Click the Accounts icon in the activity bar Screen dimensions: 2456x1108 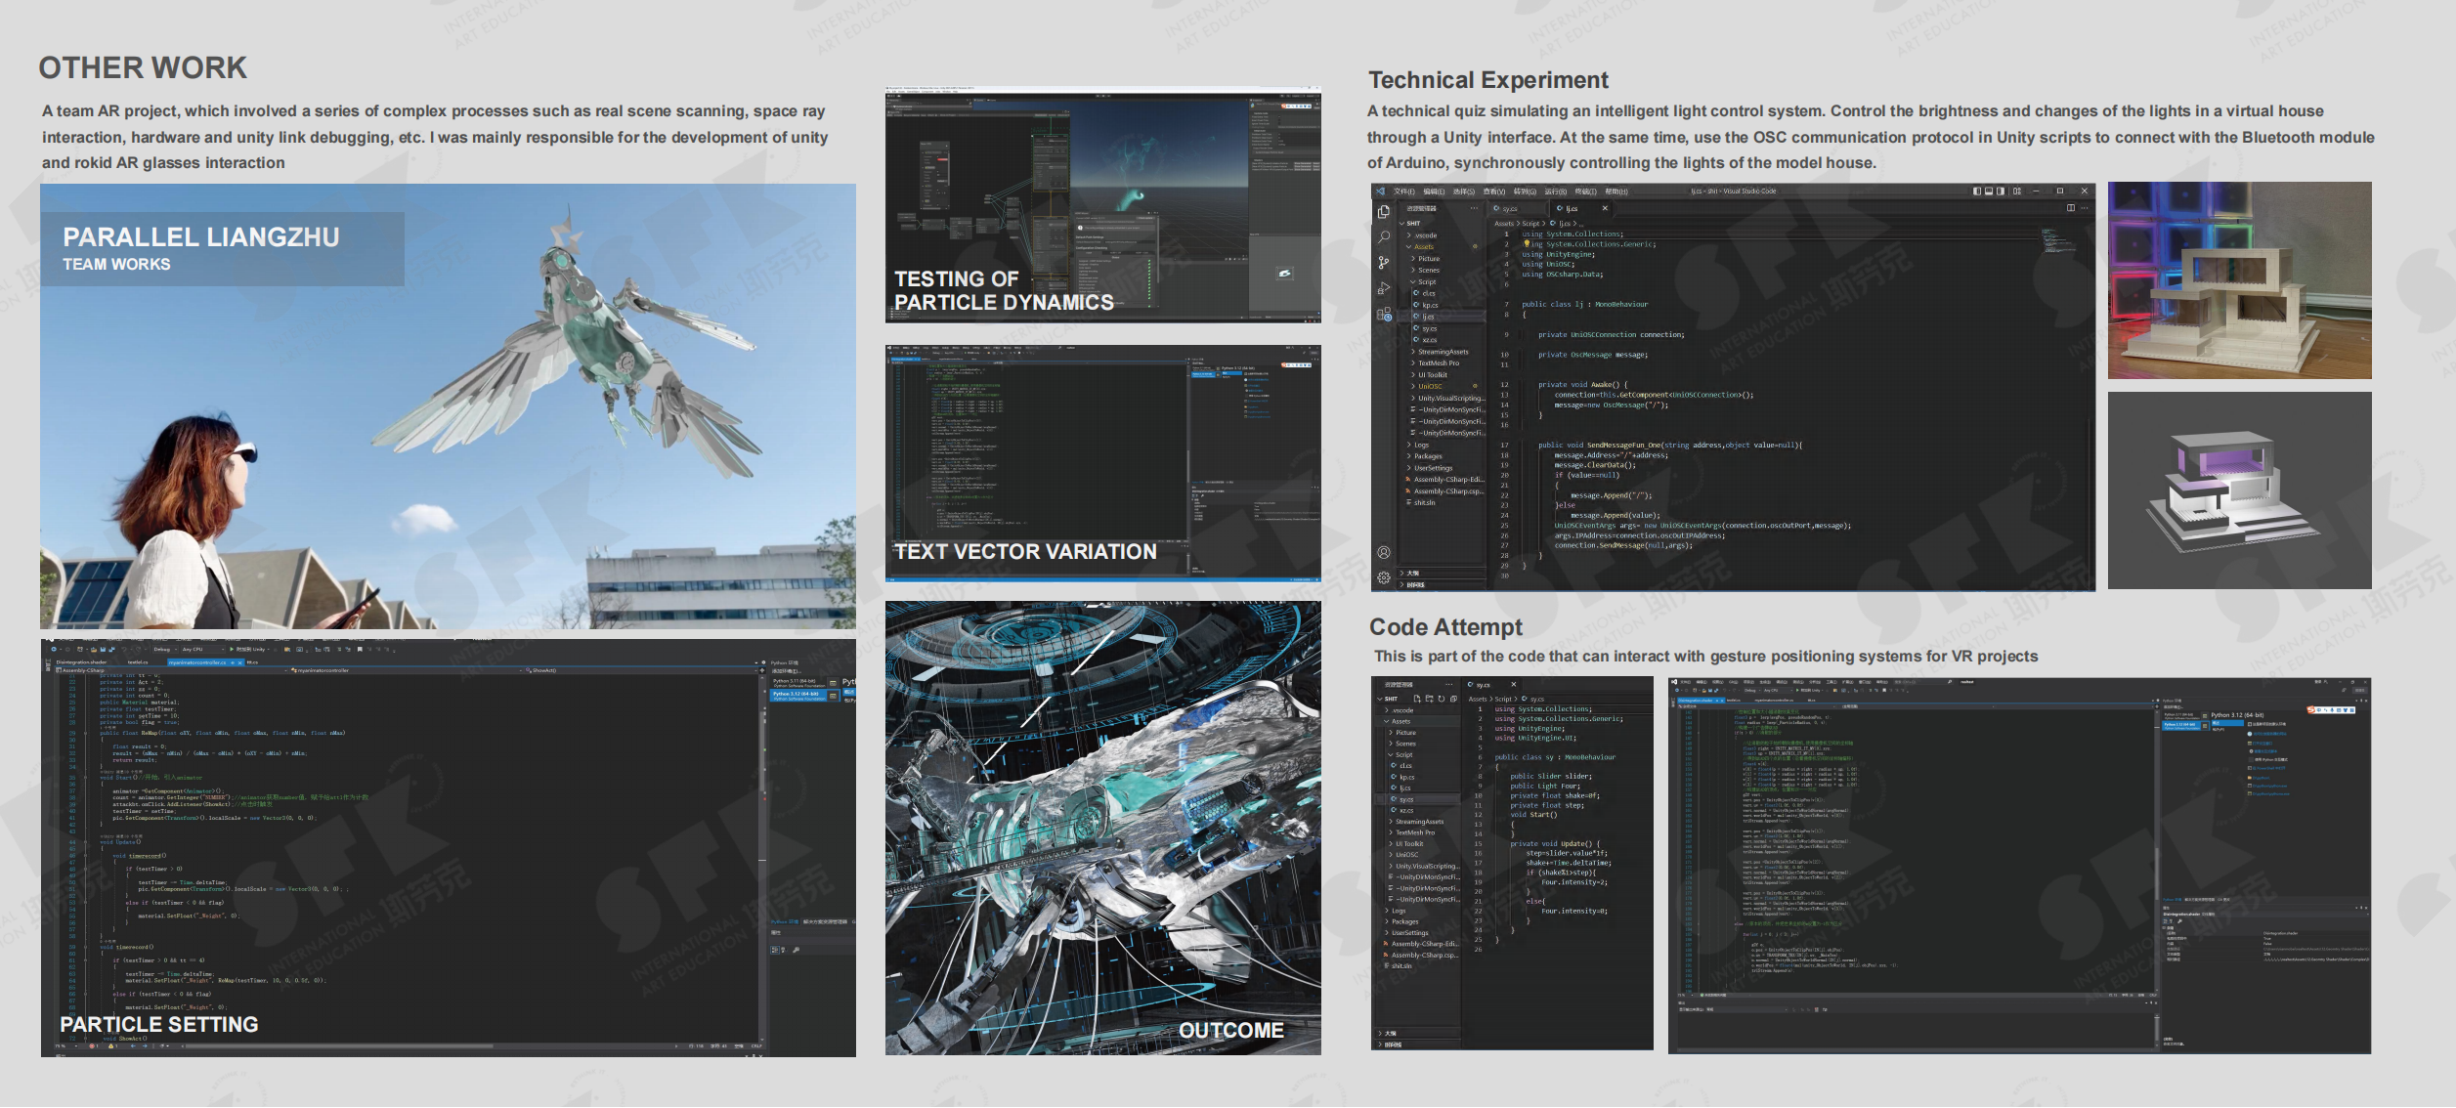point(1384,553)
